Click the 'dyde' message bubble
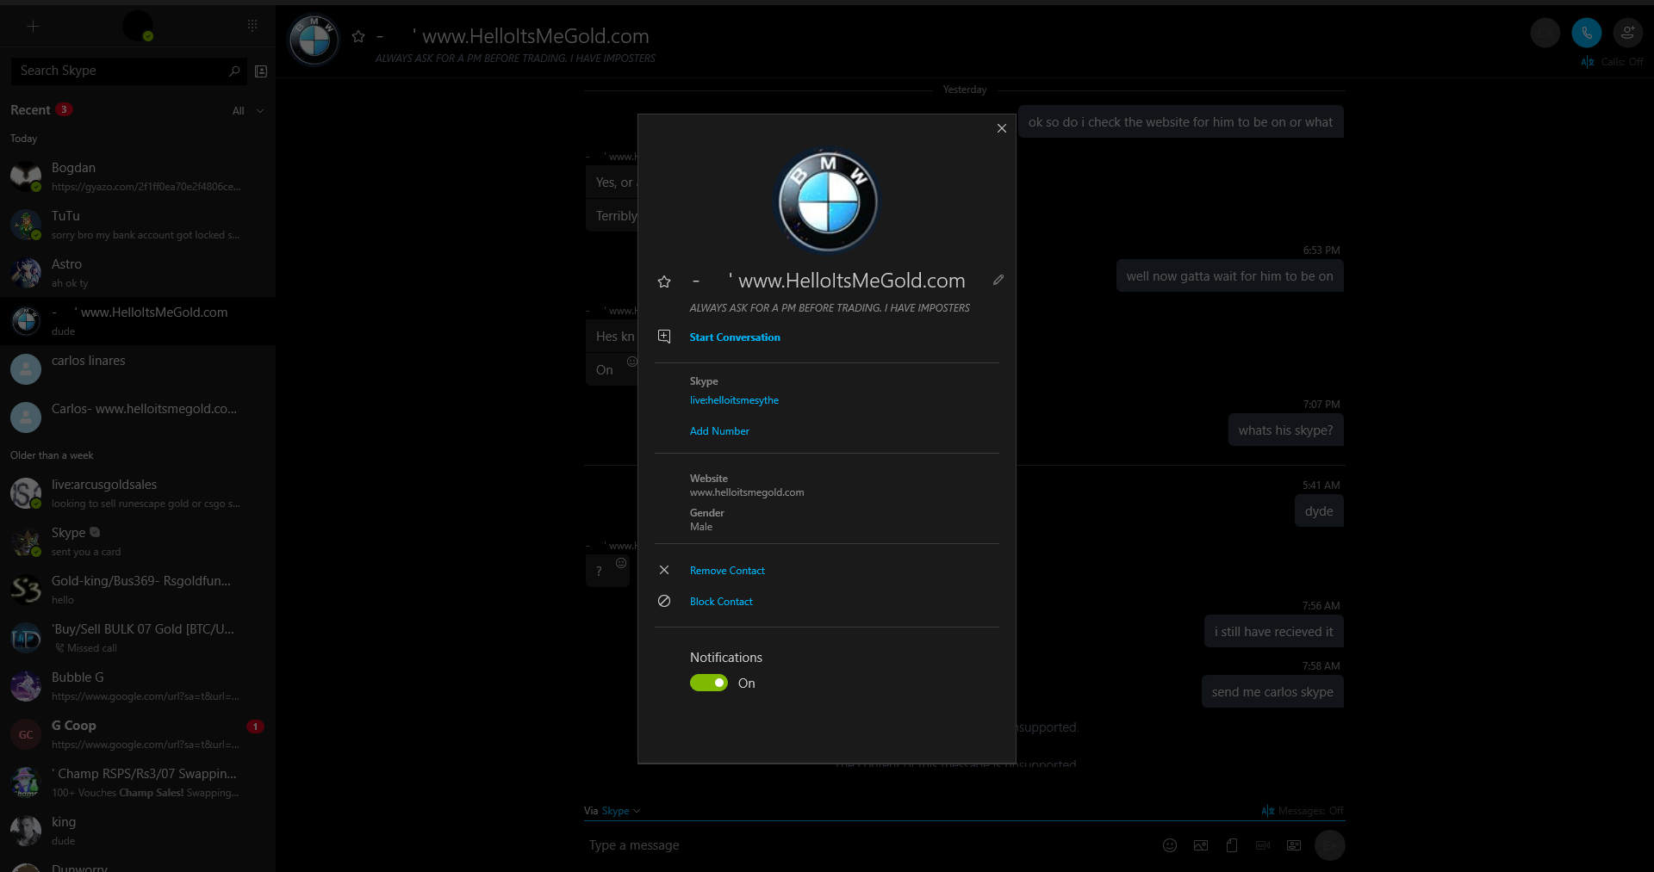The image size is (1654, 872). (1319, 511)
